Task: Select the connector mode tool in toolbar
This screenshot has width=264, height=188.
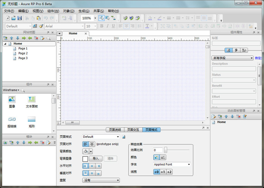Action: click(113, 18)
